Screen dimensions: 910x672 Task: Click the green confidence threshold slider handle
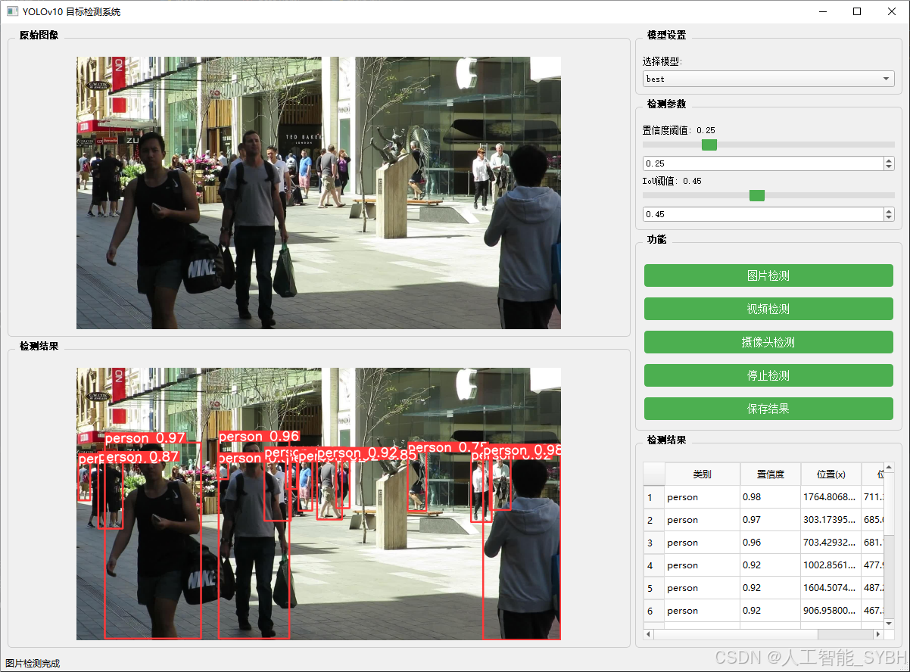point(709,145)
